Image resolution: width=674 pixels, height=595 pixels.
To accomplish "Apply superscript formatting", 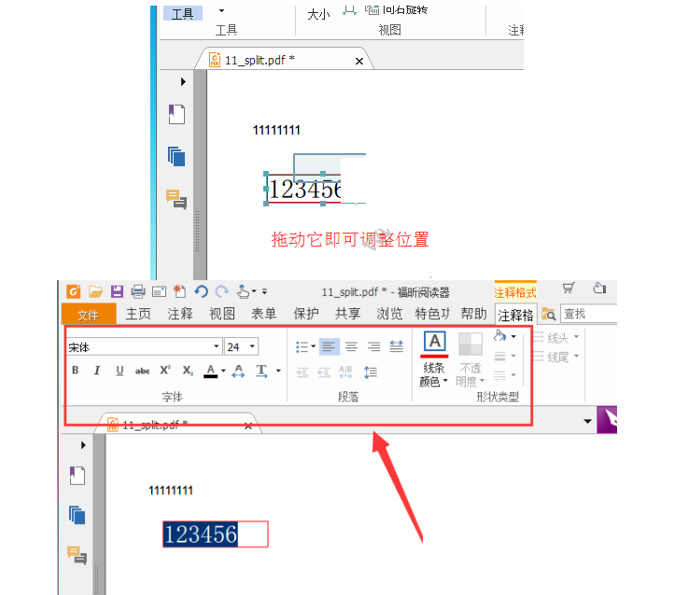I will pos(165,371).
